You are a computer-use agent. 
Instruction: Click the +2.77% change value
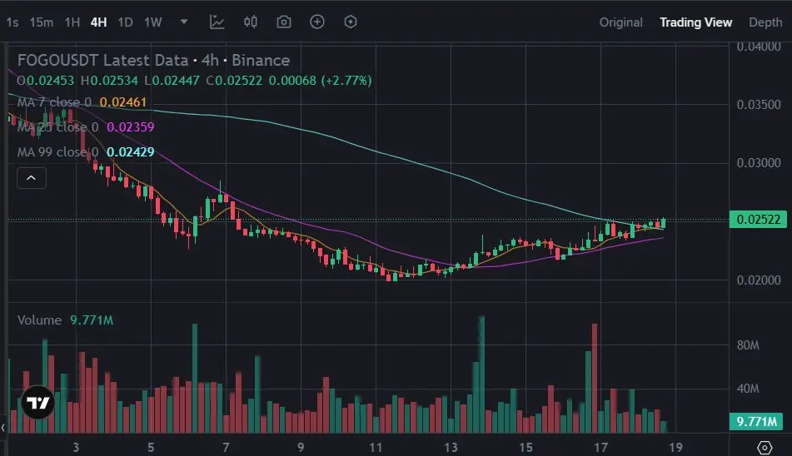point(346,81)
